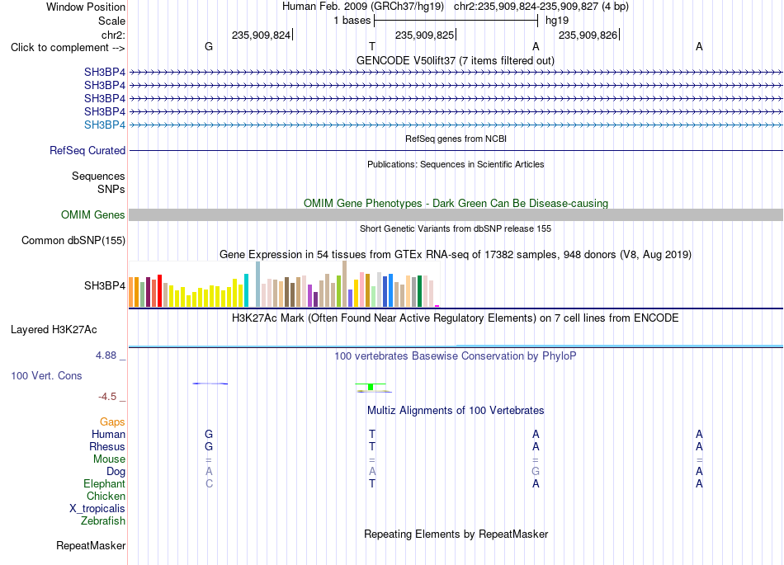This screenshot has width=784, height=565.
Task: Click the Mouse species label
Action: pyautogui.click(x=109, y=459)
